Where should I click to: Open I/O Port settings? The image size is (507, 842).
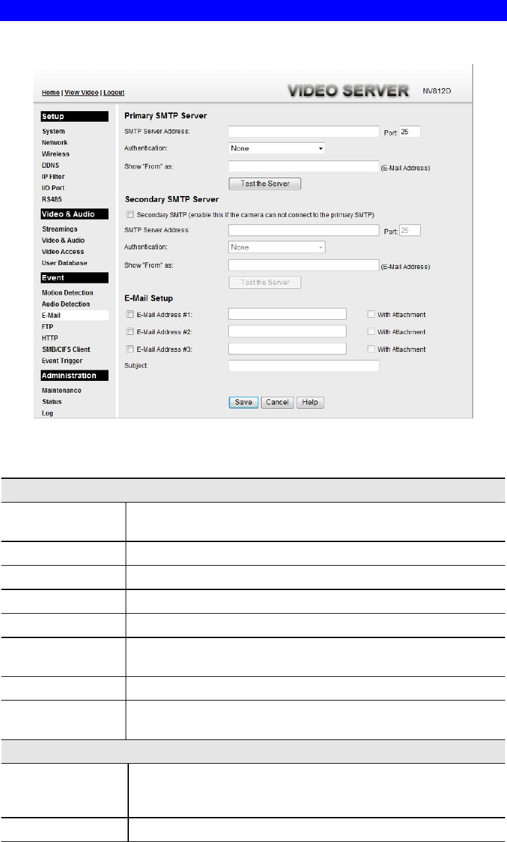[53, 187]
